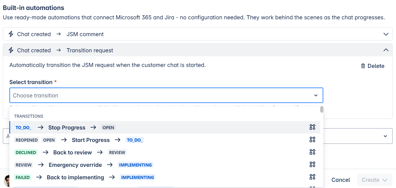Click the trash icon next to Delete
396x188 pixels.
click(x=363, y=66)
